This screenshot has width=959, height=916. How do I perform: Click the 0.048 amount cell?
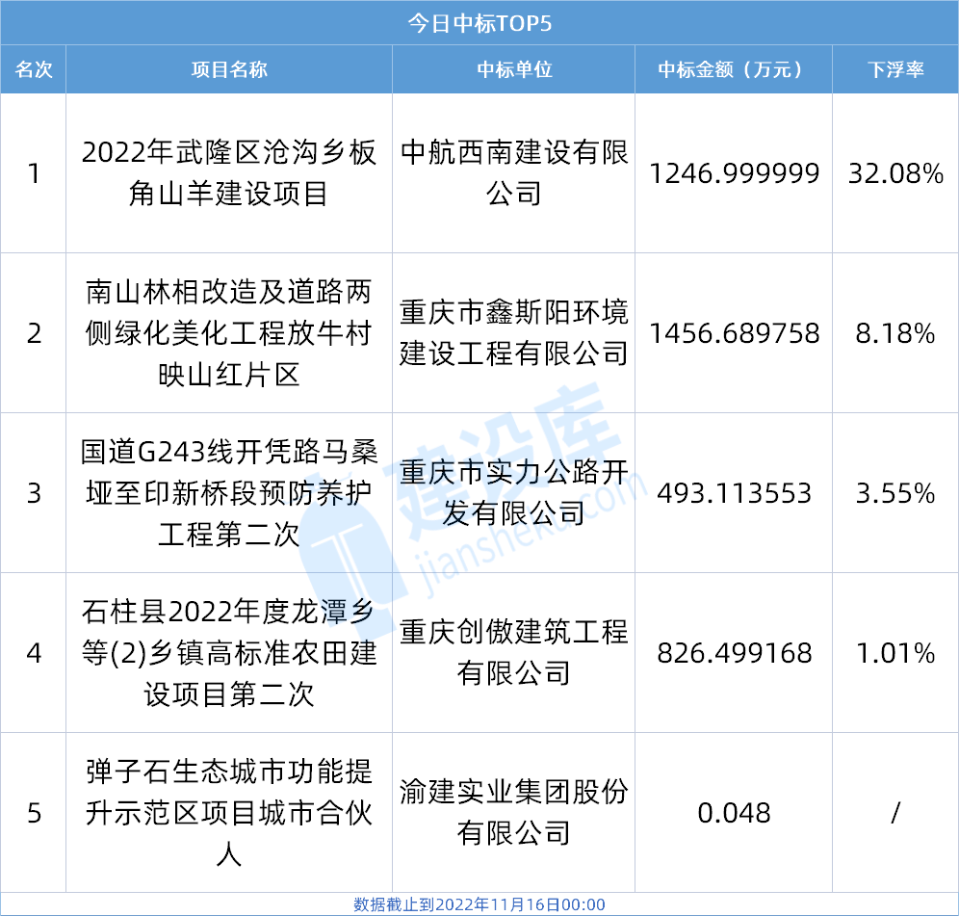pyautogui.click(x=734, y=812)
